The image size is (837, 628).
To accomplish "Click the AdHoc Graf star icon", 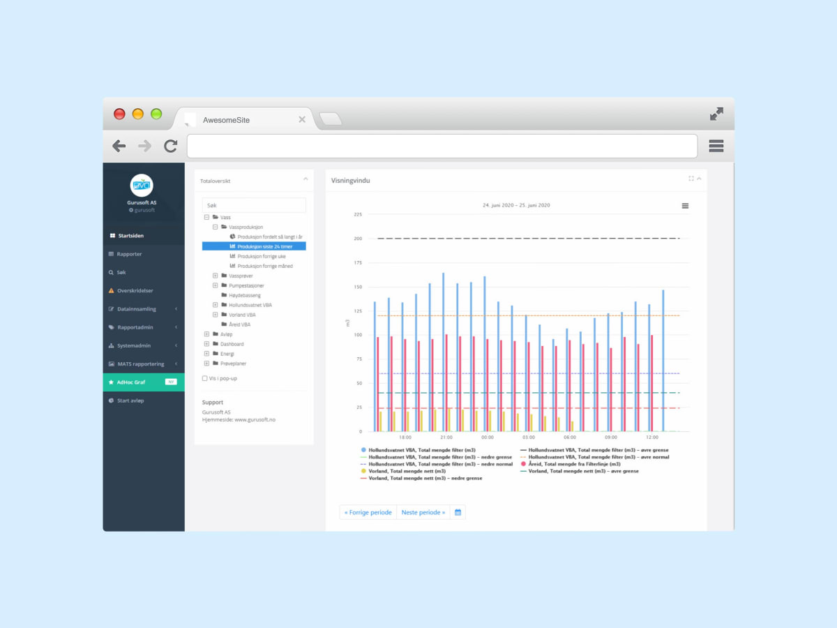I will 112,382.
